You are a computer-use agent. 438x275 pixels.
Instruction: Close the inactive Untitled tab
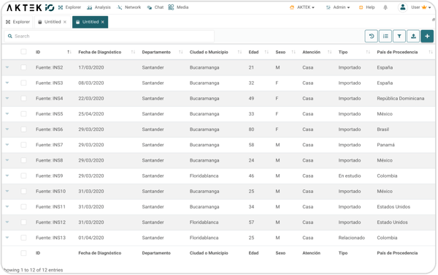point(65,22)
